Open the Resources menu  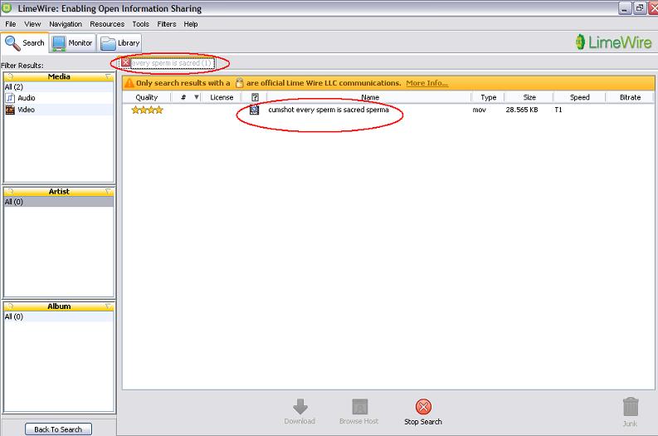(107, 24)
